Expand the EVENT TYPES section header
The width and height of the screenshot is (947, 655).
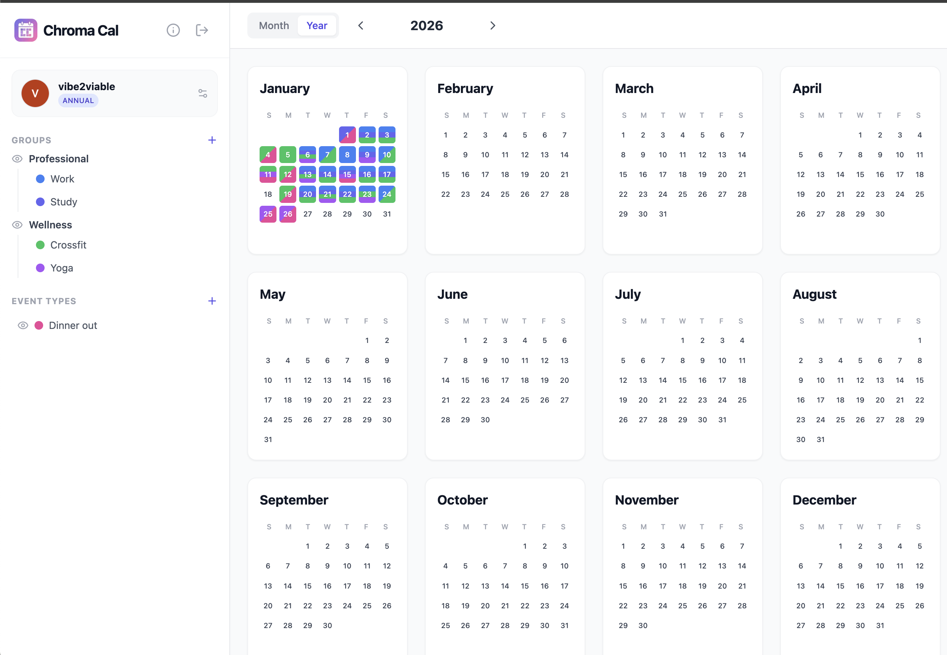point(44,301)
